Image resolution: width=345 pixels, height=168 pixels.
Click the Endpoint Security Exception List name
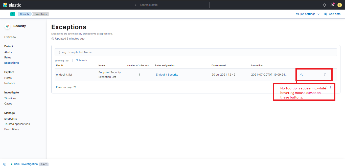pyautogui.click(x=110, y=75)
